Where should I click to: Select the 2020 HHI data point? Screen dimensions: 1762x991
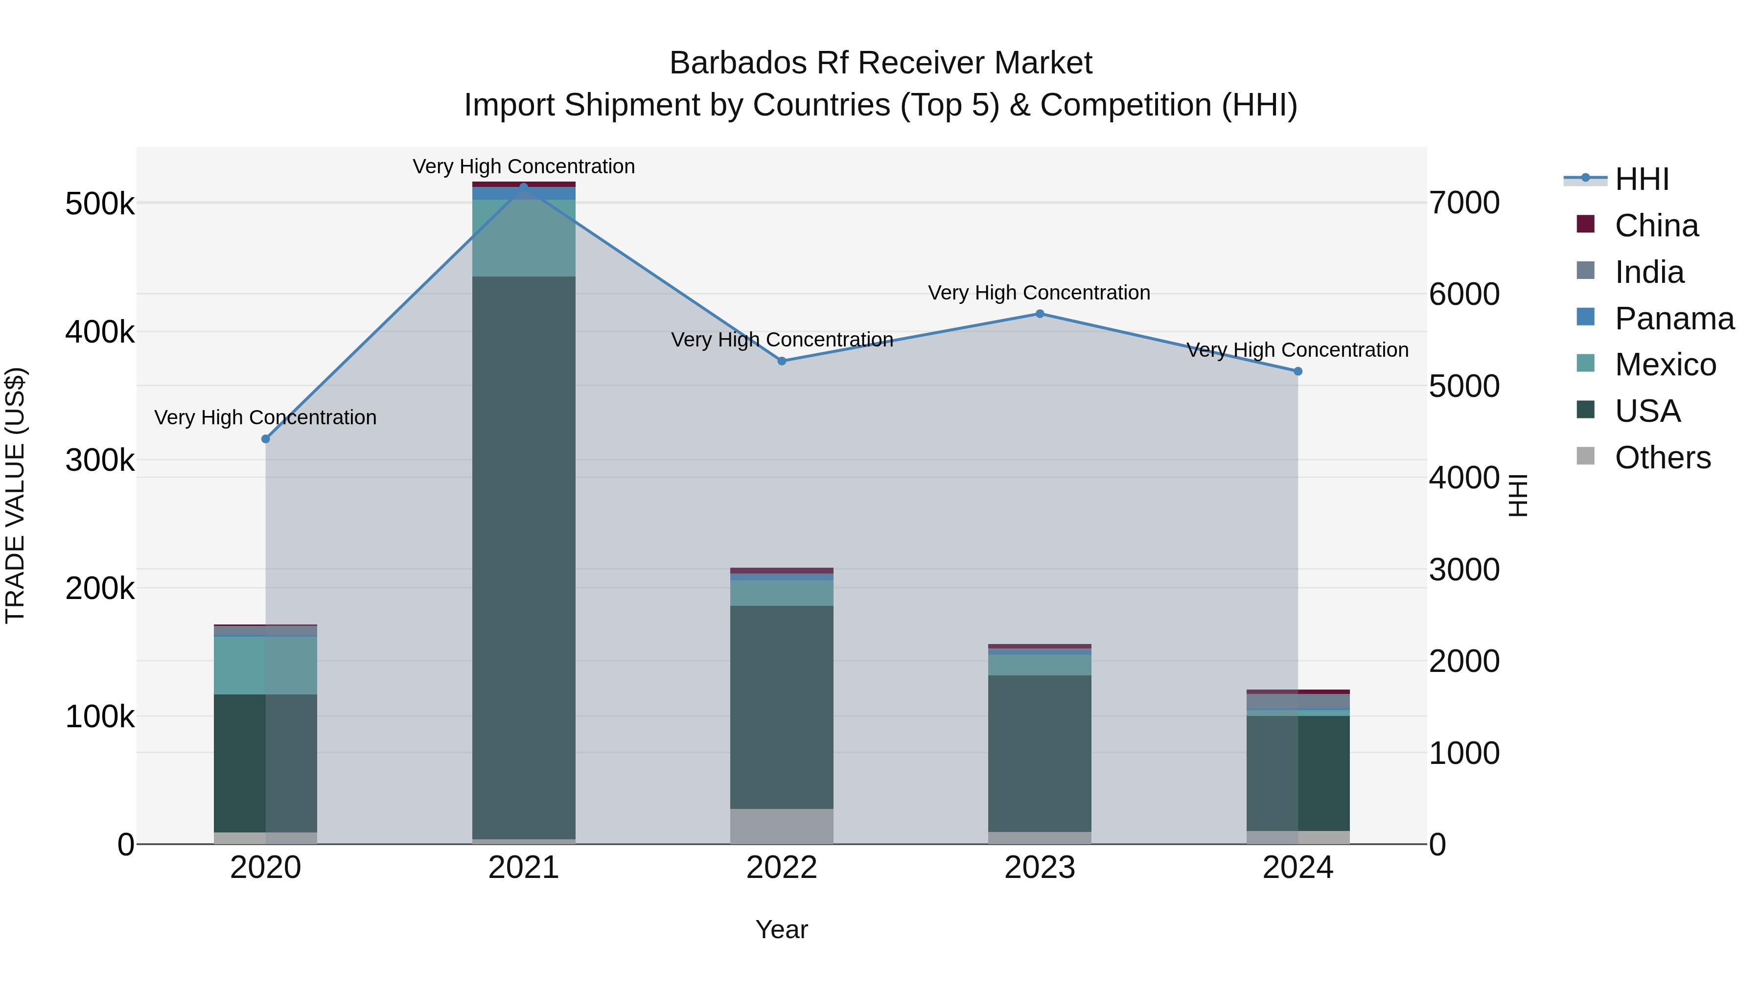(266, 439)
